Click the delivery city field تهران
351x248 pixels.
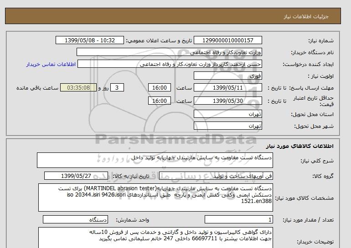point(227,126)
